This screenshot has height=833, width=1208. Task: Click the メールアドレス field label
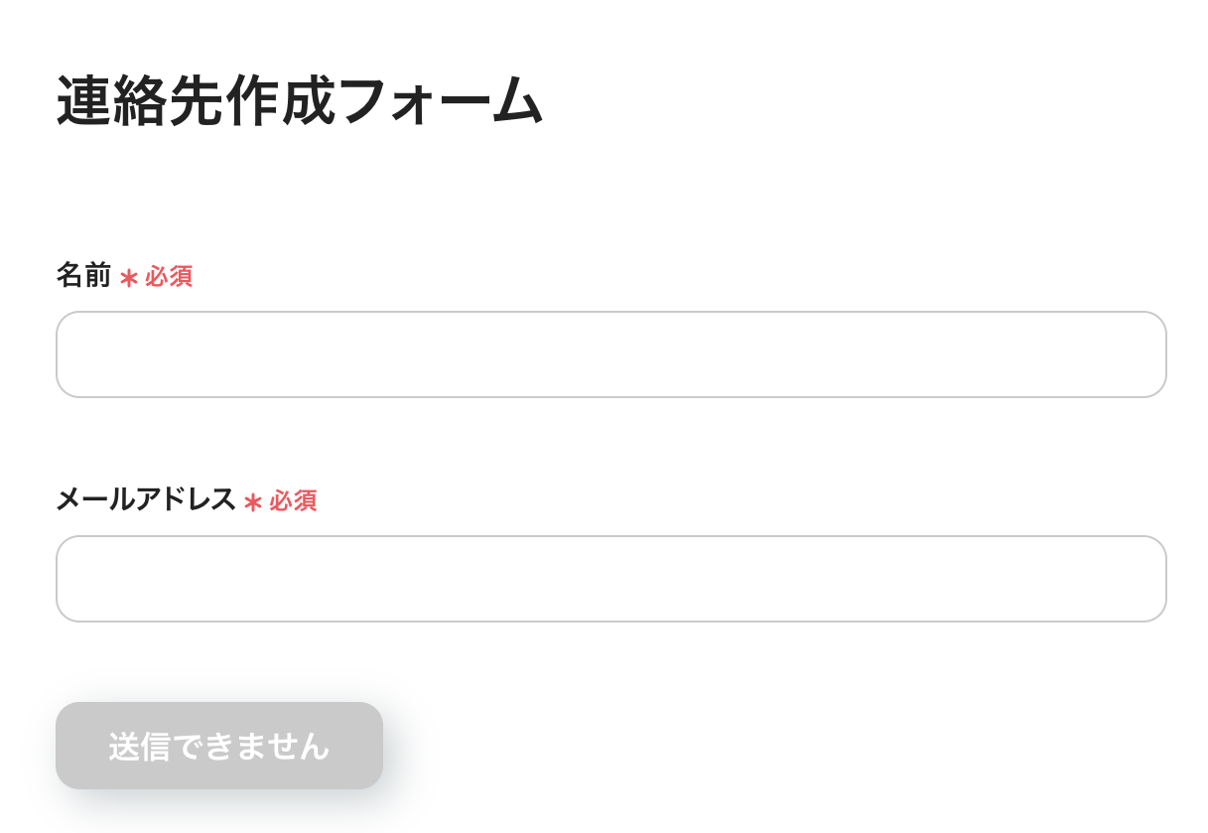(x=145, y=499)
